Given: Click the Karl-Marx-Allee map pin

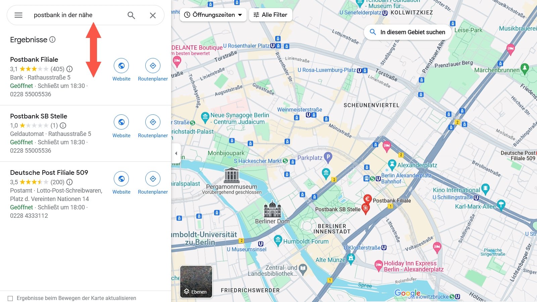Looking at the screenshot, I should coord(501,205).
